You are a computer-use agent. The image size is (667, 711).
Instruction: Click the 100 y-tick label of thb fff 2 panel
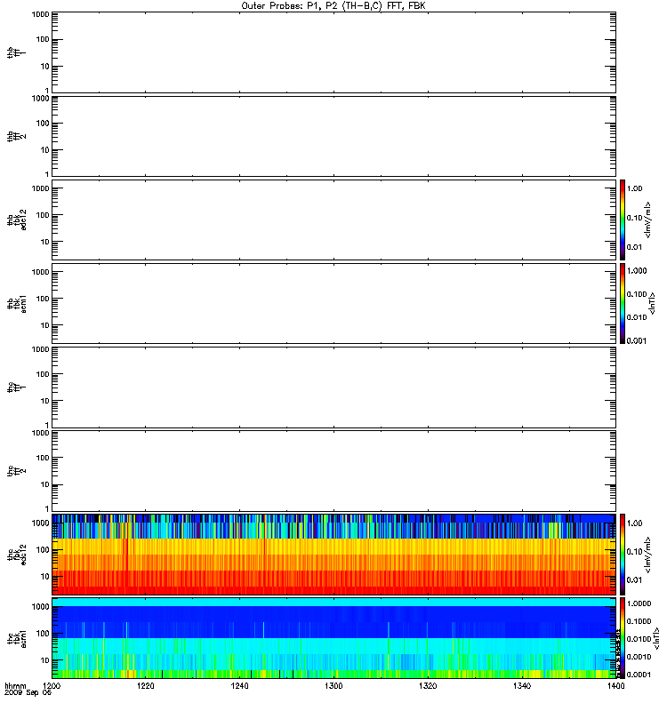point(43,124)
